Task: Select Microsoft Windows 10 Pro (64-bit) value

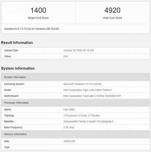Action: coord(82,84)
